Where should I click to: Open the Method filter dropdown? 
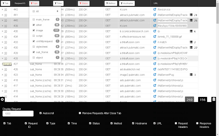tap(111, 3)
